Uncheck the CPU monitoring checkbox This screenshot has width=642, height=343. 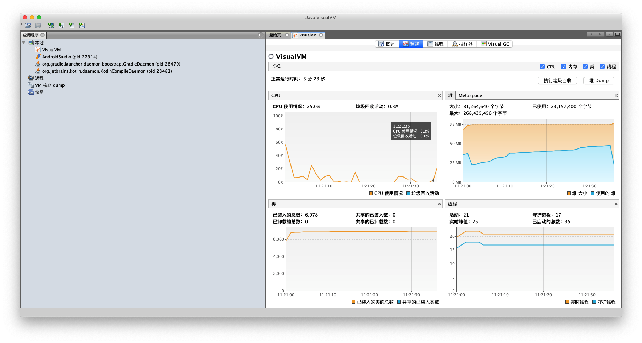[542, 67]
